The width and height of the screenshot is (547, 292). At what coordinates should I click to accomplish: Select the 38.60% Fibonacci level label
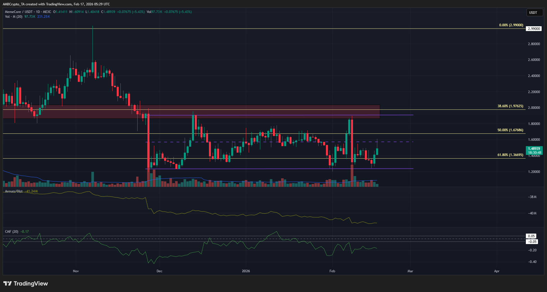pyautogui.click(x=510, y=106)
